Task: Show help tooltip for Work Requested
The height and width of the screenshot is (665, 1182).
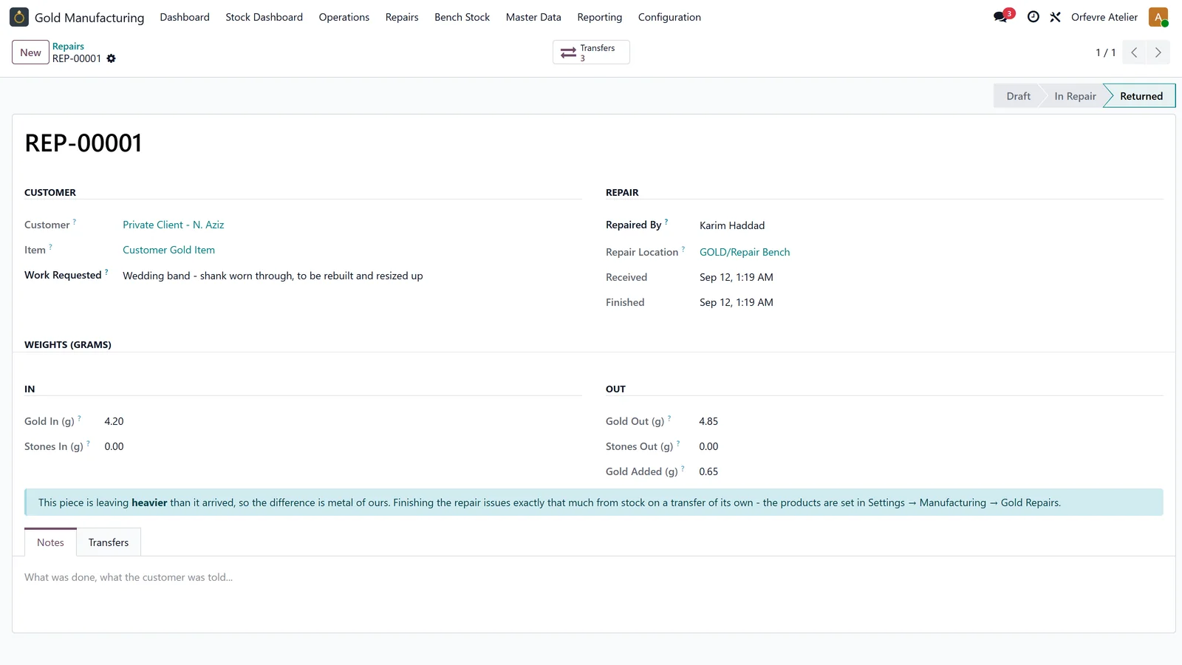Action: click(x=106, y=272)
